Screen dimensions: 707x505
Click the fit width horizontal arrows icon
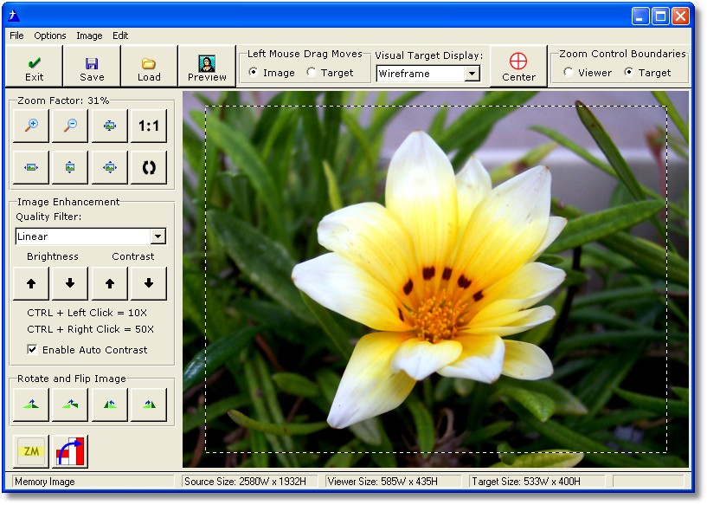tap(30, 167)
